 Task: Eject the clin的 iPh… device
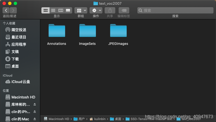35,112
